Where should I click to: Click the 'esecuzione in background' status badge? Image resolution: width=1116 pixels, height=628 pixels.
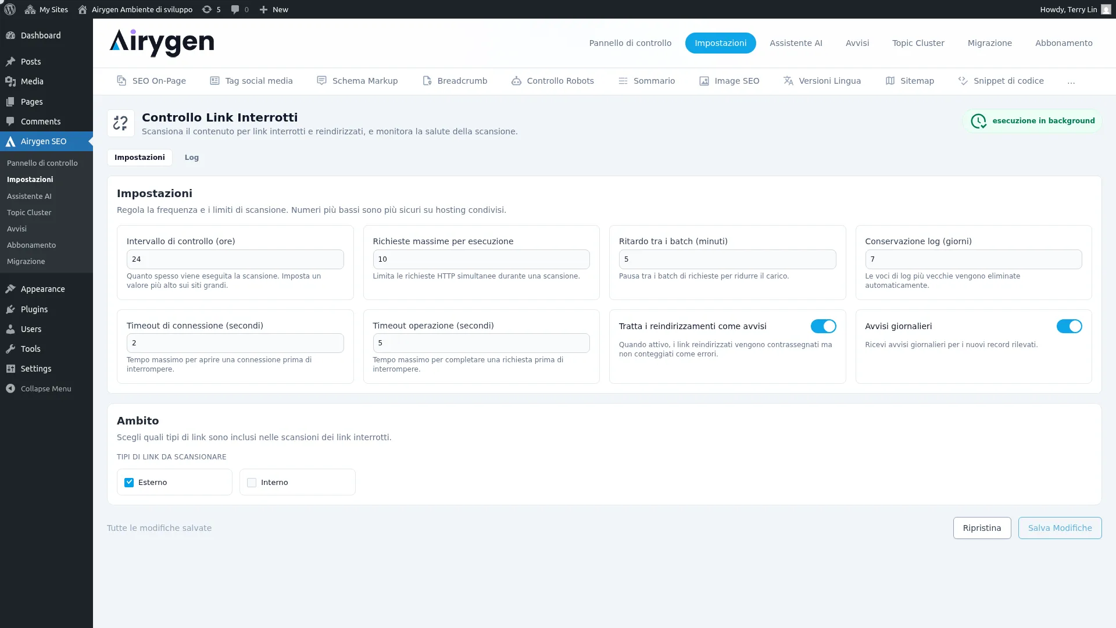click(1032, 121)
